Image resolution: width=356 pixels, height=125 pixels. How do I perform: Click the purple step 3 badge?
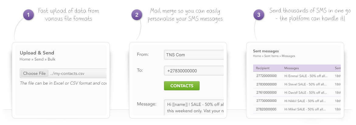[259, 15]
